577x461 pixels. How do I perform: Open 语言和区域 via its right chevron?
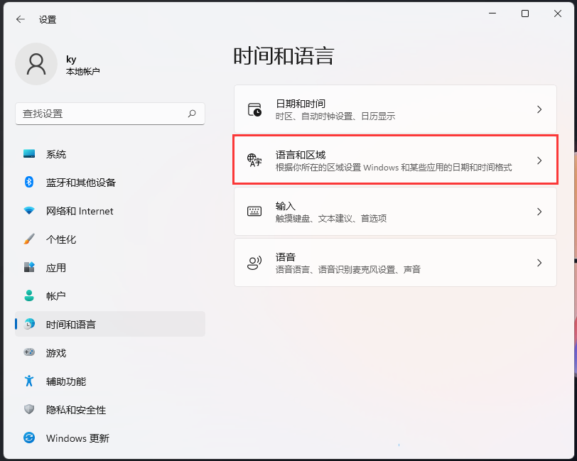[x=539, y=158]
